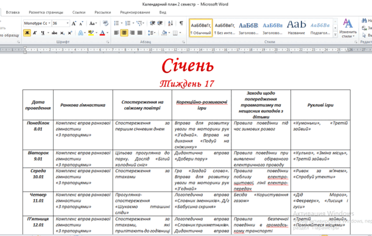Toggle superscript formatting

(70, 33)
